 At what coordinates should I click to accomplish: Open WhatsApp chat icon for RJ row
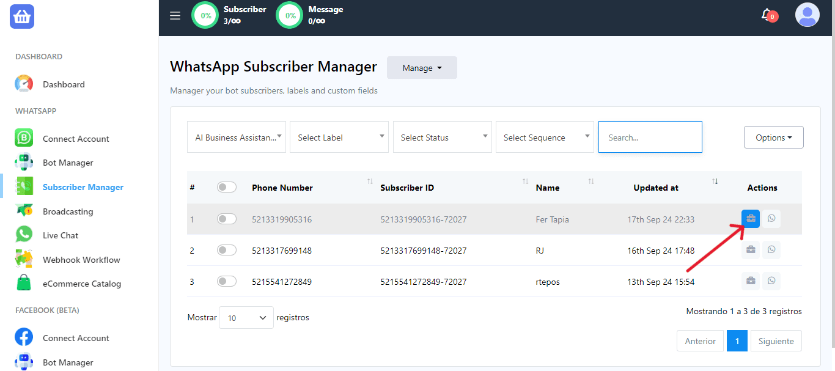[771, 250]
